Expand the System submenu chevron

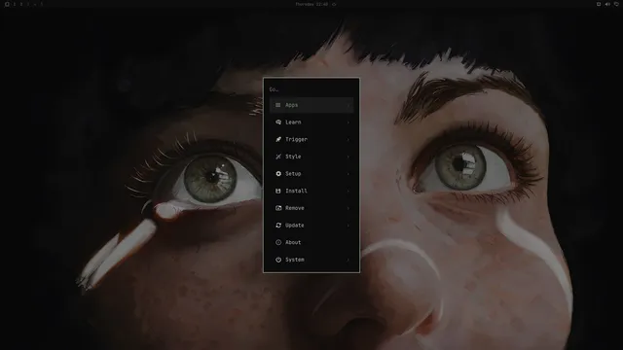click(348, 260)
